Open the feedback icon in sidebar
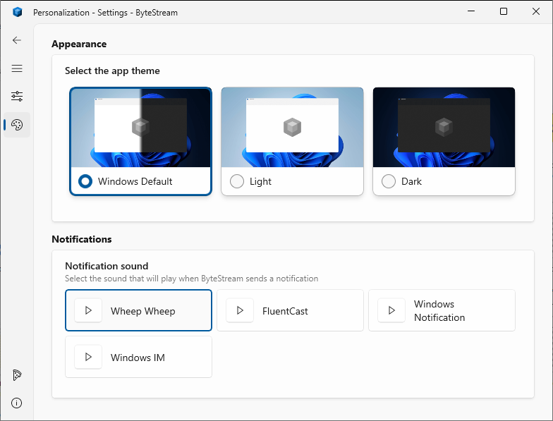553x421 pixels. pos(17,375)
